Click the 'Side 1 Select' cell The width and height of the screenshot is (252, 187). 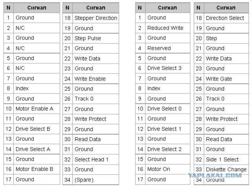(222, 159)
